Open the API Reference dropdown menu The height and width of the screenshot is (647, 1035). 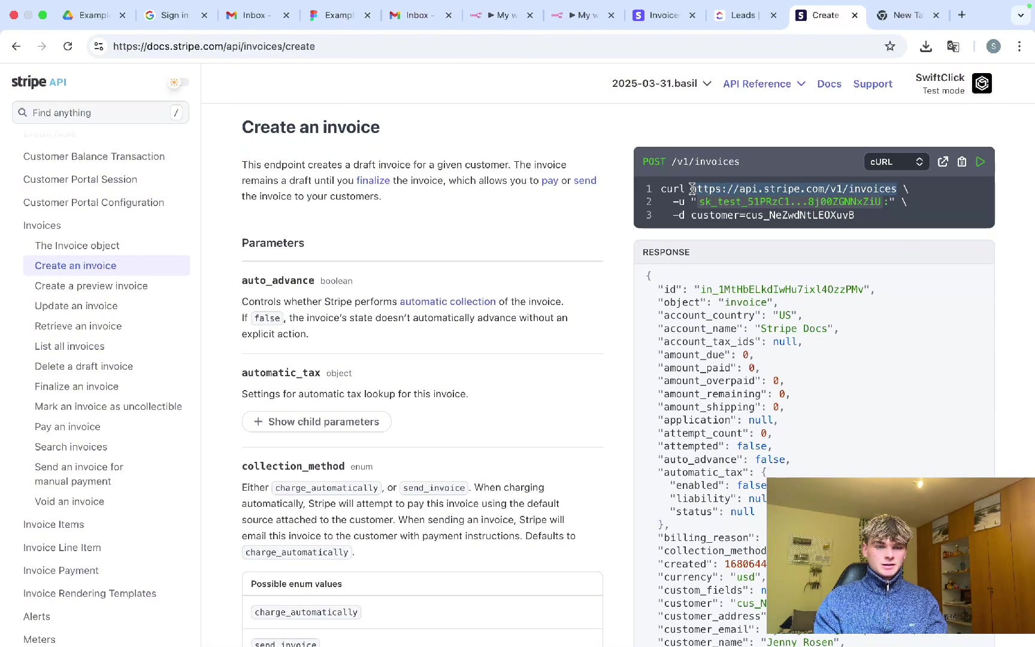coord(764,84)
